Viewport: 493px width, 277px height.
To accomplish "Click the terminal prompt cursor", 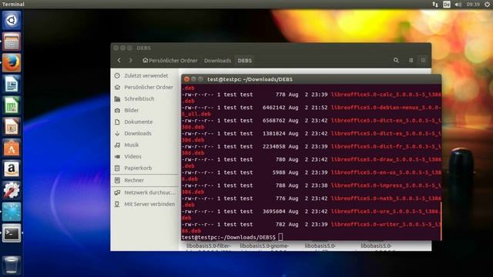I will (280, 237).
